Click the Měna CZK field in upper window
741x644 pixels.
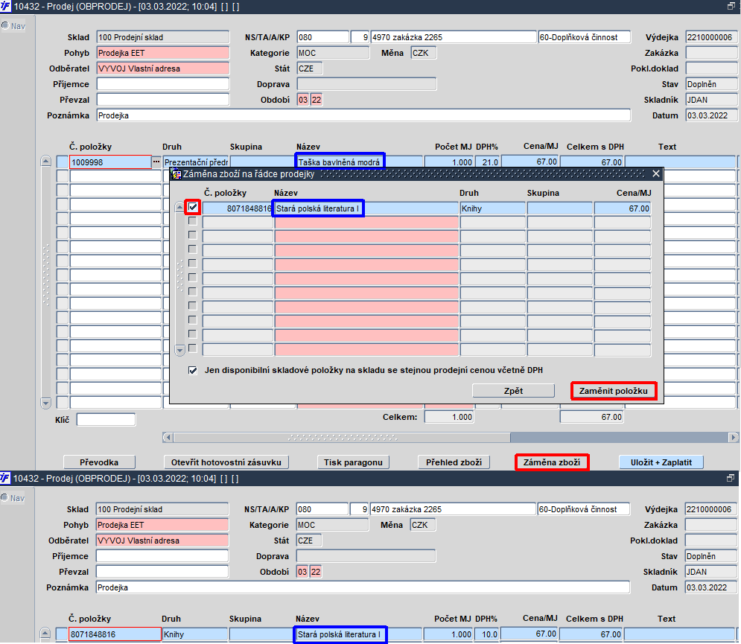[x=424, y=53]
